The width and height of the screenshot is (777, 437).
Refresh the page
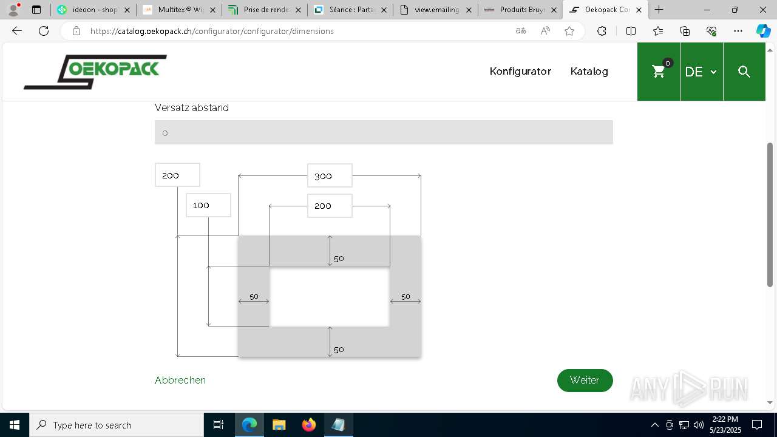(x=44, y=31)
